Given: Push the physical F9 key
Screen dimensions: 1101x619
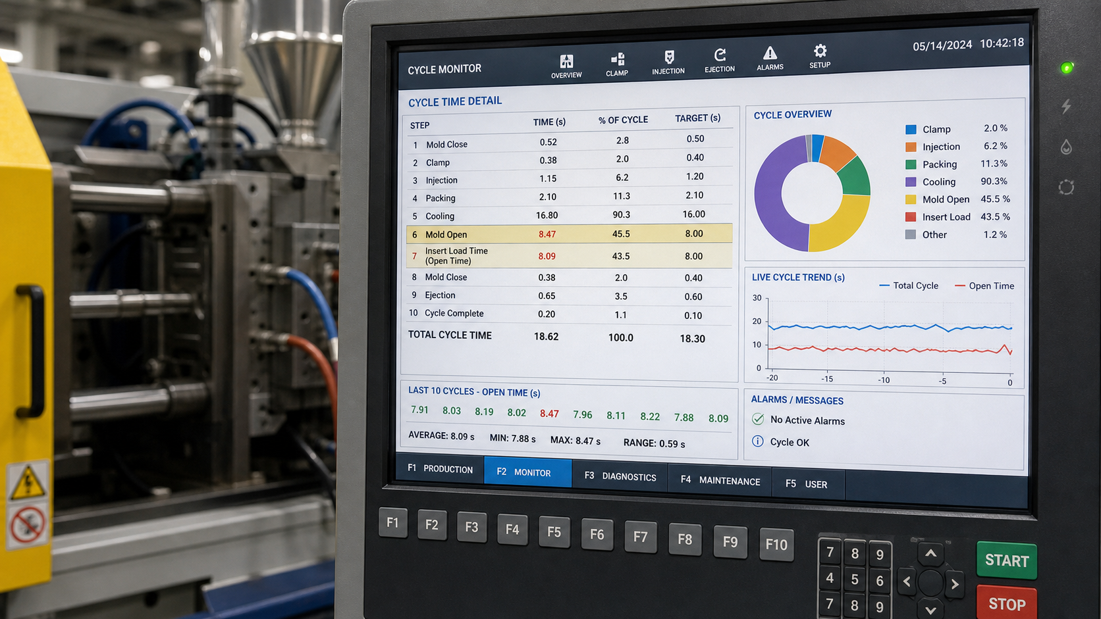Looking at the screenshot, I should pyautogui.click(x=730, y=542).
